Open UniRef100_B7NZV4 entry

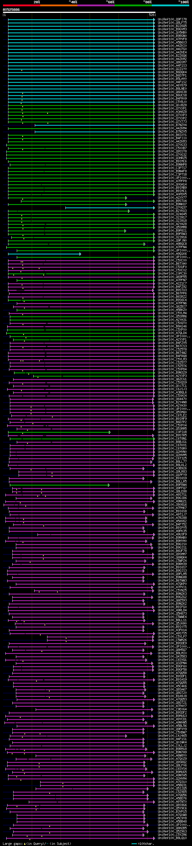[172, 125]
